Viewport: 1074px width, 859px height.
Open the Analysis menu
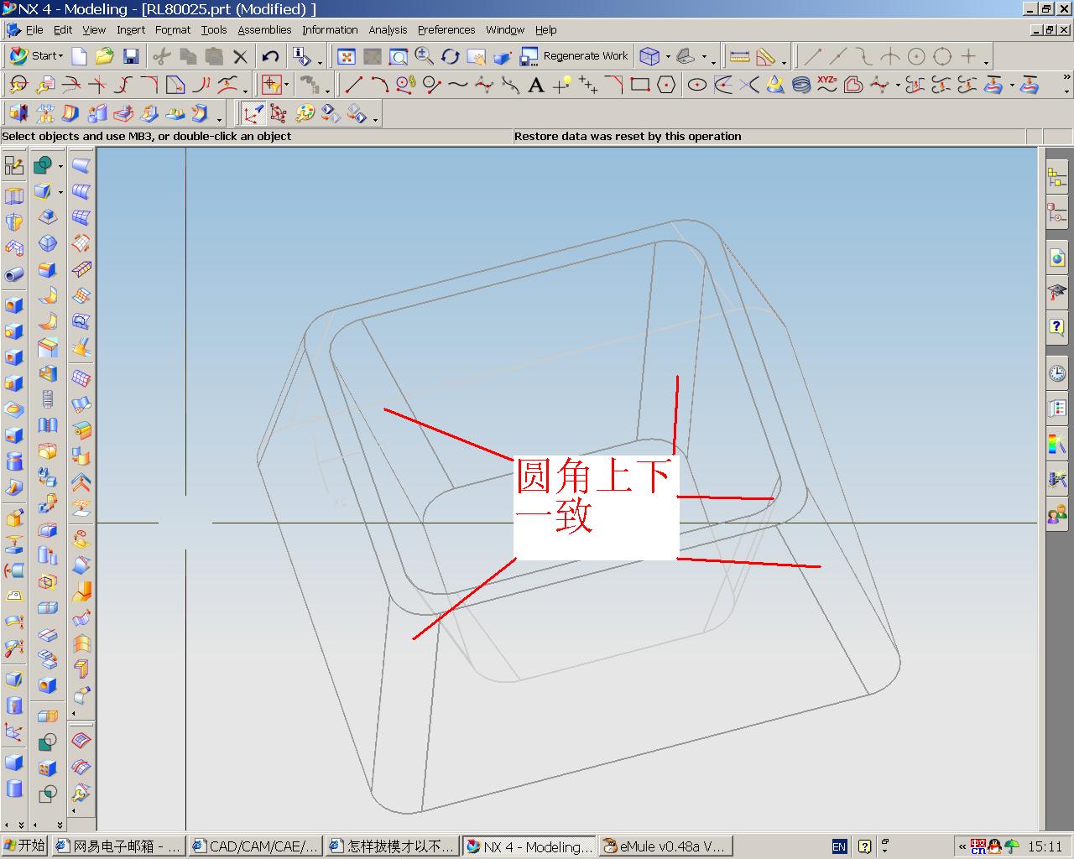pos(388,29)
